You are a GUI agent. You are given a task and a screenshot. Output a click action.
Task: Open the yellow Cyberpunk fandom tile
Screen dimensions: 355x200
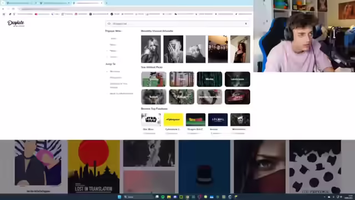point(173,119)
